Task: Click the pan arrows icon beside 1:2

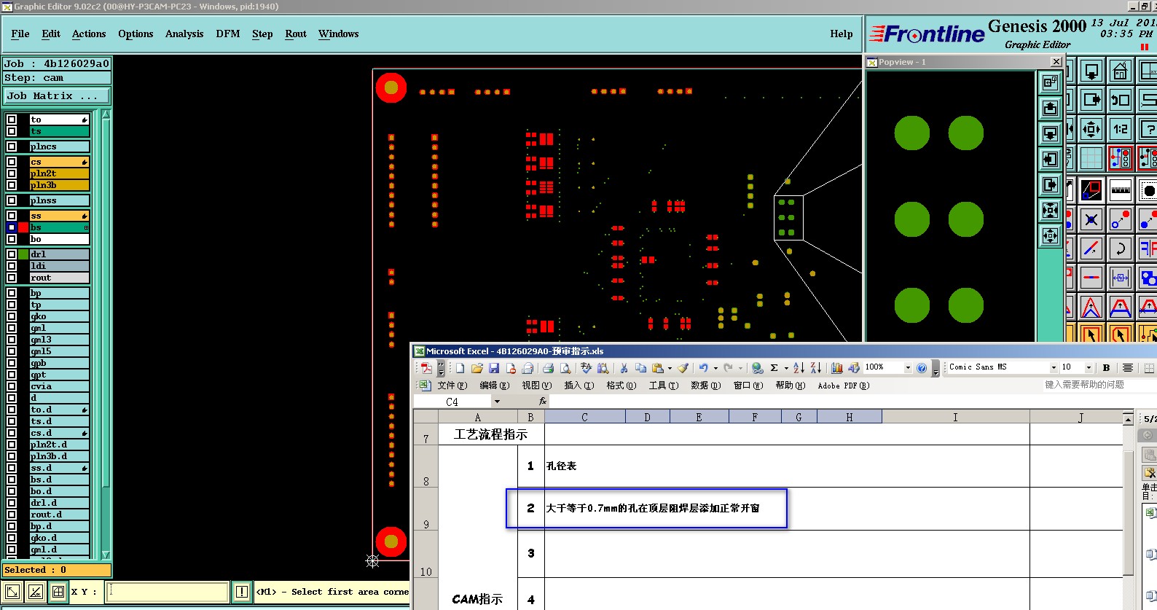Action: click(1091, 129)
